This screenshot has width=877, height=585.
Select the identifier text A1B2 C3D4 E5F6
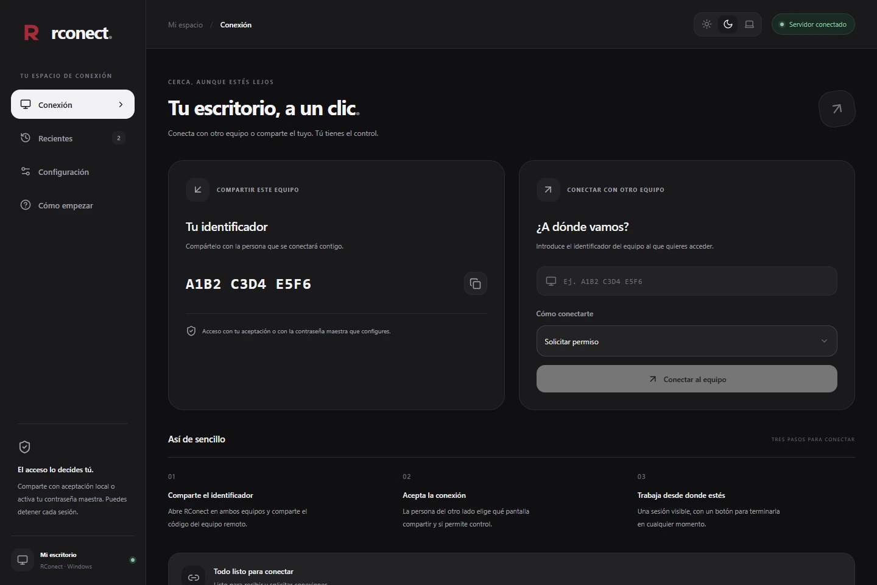point(248,284)
